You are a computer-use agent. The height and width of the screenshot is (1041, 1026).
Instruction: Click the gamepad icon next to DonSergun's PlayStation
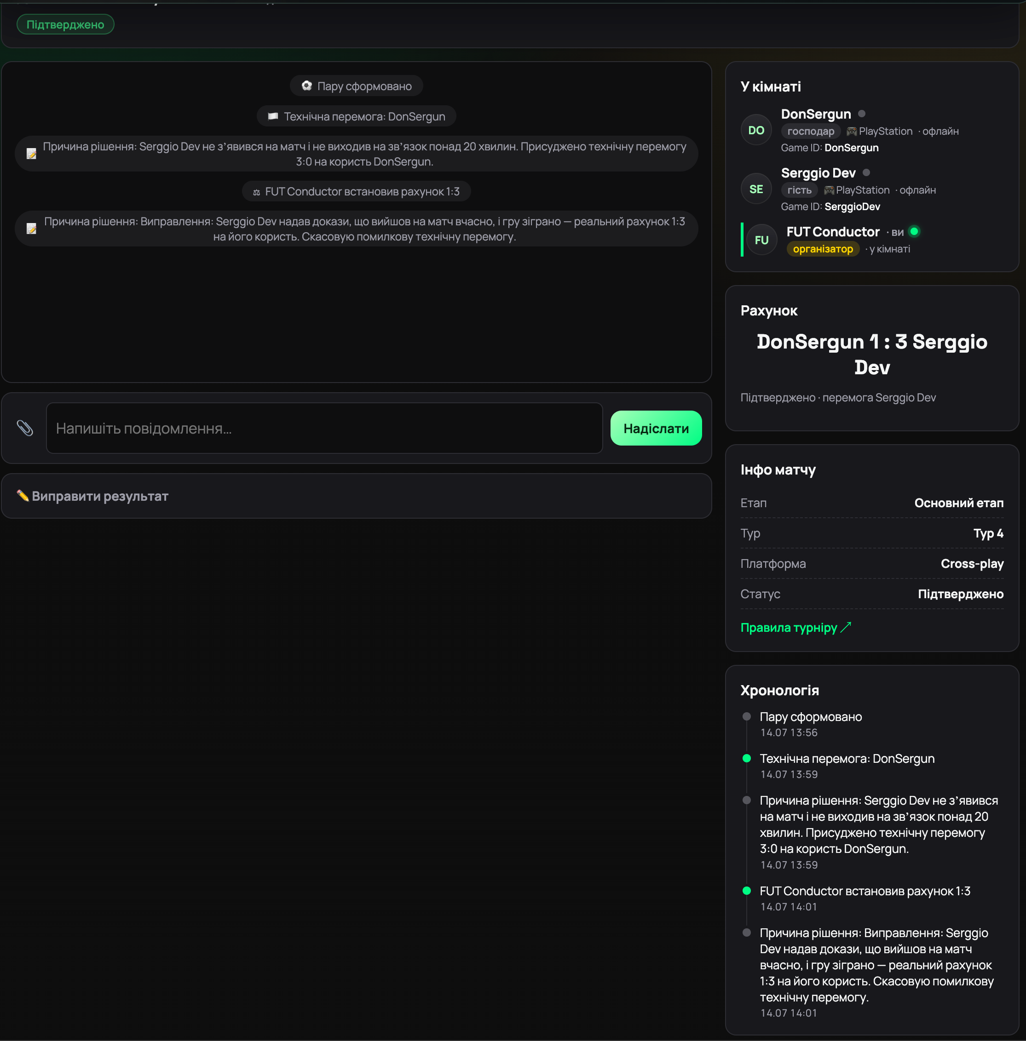(x=852, y=132)
